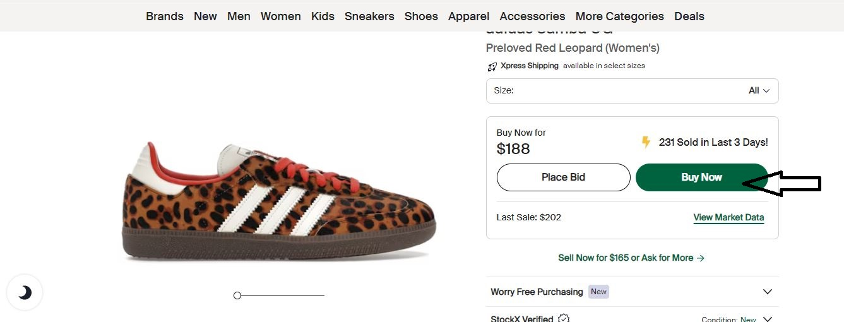Click the leopard Samba shoe image
The image size is (844, 322).
tap(278, 200)
